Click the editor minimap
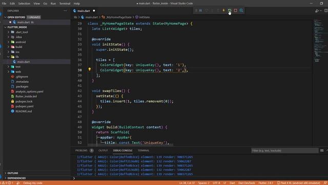 coord(320,41)
